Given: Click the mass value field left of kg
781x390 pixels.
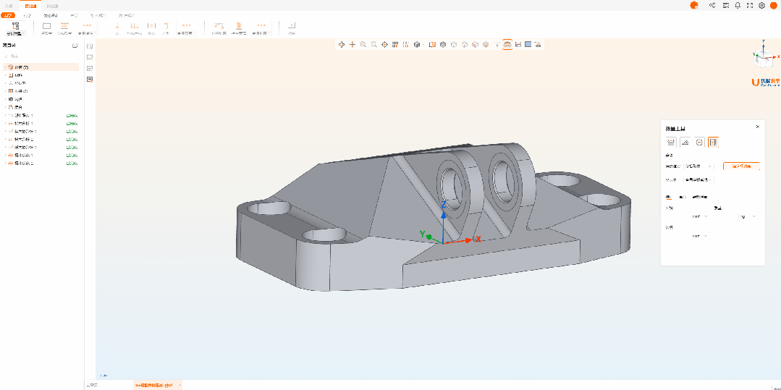Looking at the screenshot, I should [726, 216].
